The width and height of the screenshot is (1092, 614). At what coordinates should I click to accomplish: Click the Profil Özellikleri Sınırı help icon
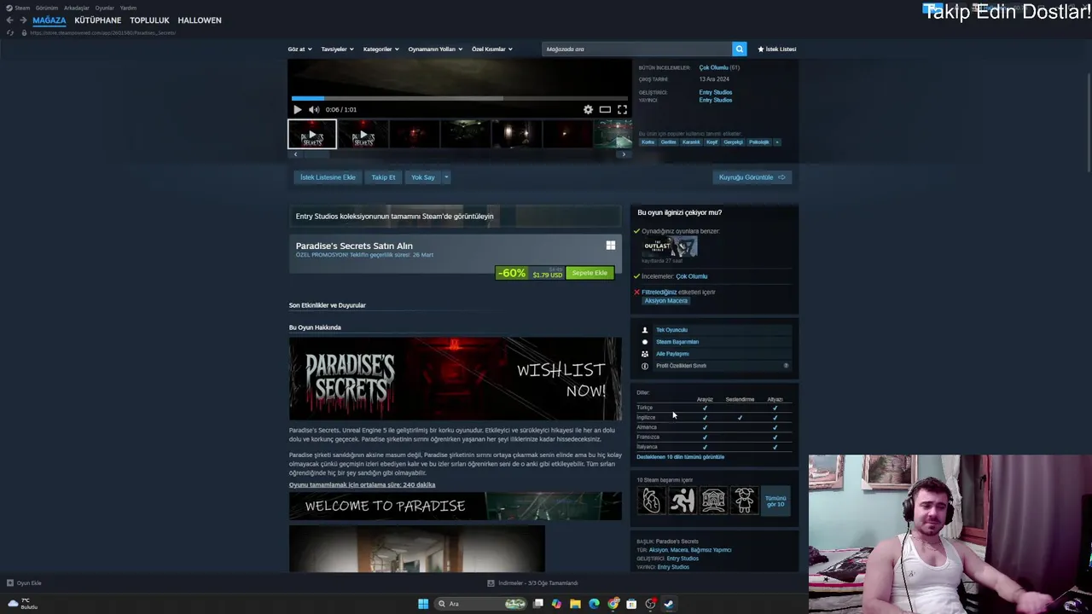786,366
